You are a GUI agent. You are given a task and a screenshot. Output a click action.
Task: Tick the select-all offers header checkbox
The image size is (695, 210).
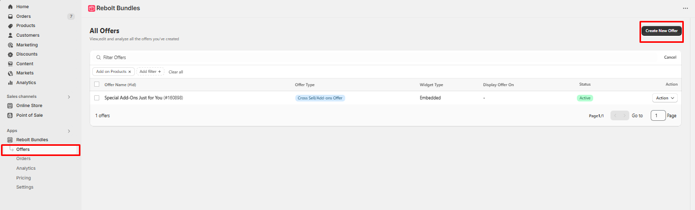point(97,84)
